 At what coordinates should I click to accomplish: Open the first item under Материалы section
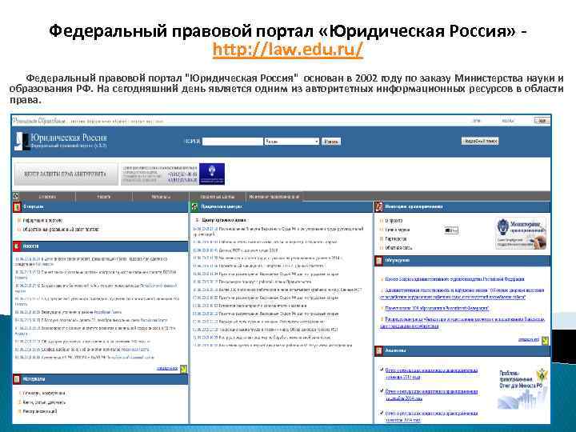44,394
